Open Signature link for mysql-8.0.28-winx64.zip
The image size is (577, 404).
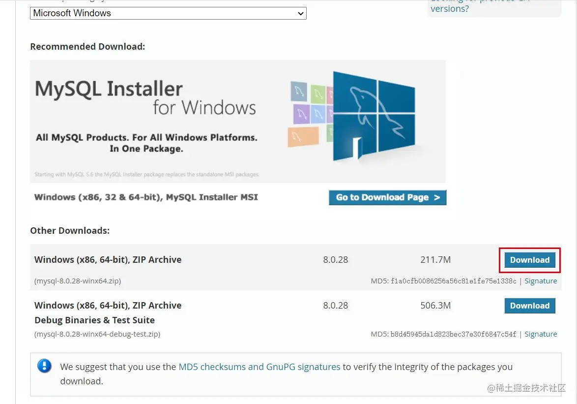click(541, 281)
